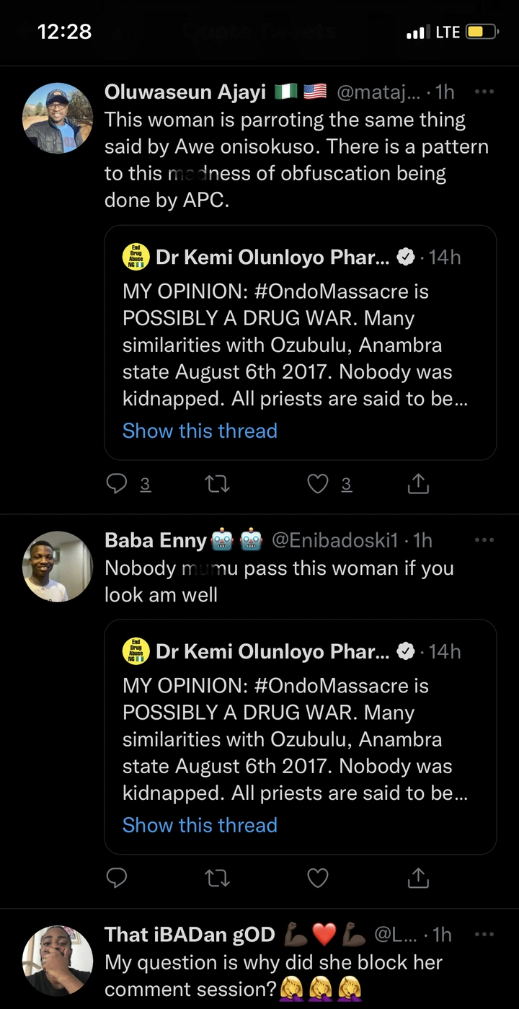Retweet Baba Enny's tweet
This screenshot has width=519, height=1009.
point(217,878)
